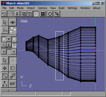
Task: Open the Window menu
Action: [85, 8]
